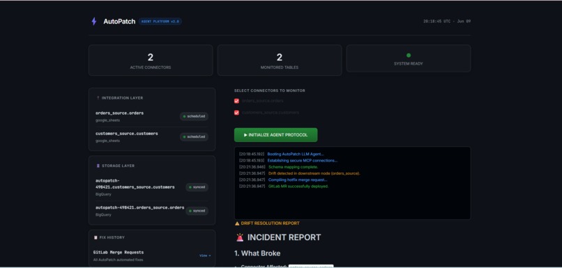Image resolution: width=562 pixels, height=268 pixels.
Task: Click the Initialize Agent Protocol button
Action: click(275, 135)
